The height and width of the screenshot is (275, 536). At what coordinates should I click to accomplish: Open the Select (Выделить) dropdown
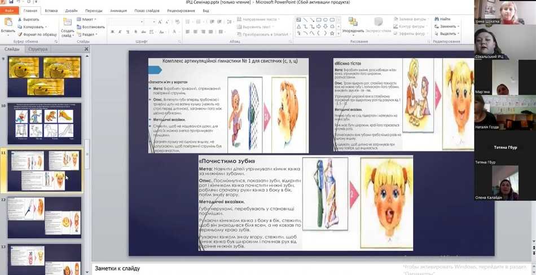[x=449, y=33]
